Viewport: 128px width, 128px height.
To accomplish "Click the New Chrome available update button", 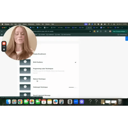I will point(119,31).
